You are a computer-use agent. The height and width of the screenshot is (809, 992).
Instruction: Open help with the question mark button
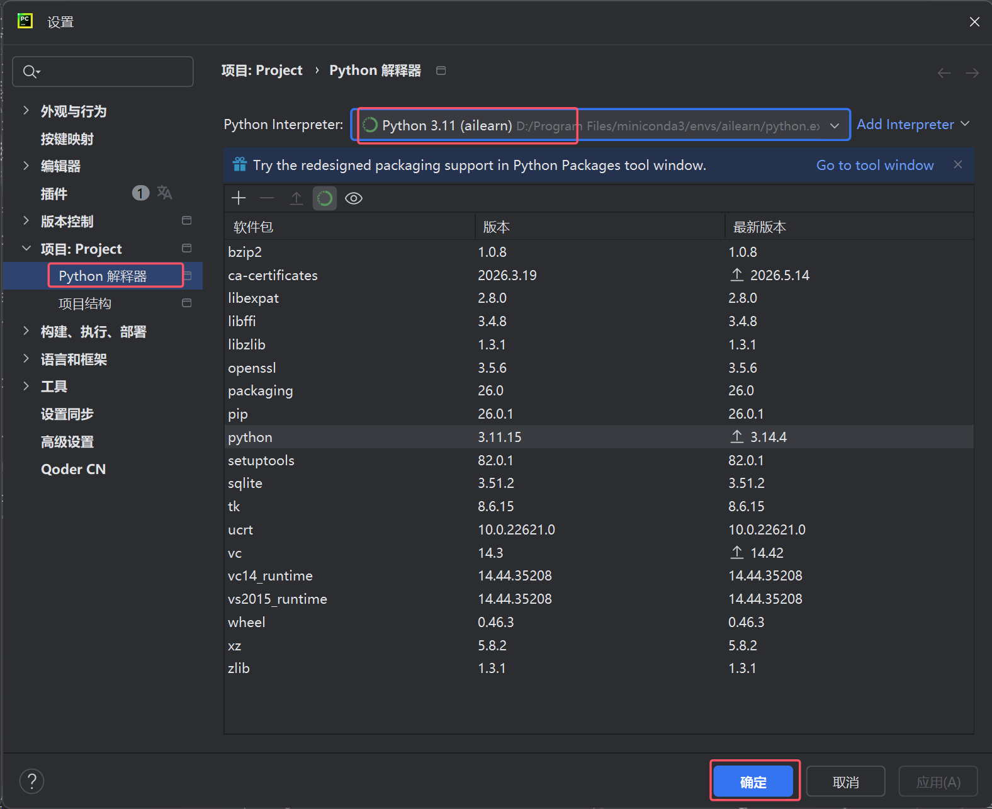(x=31, y=781)
